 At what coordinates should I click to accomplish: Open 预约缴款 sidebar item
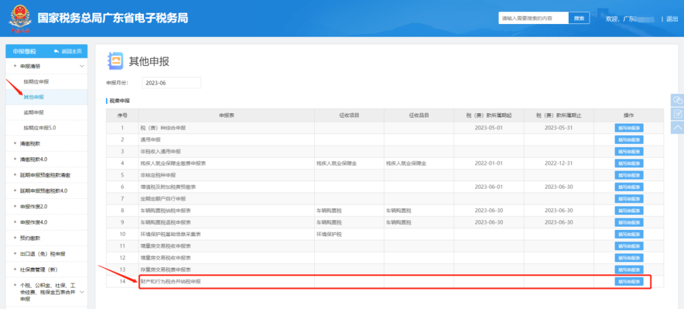pyautogui.click(x=30, y=238)
